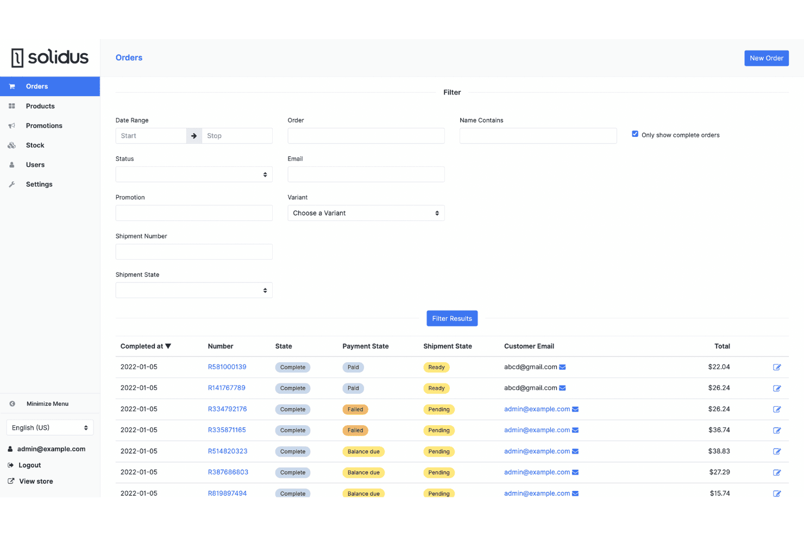Click the Shipment Number input field
The height and width of the screenshot is (536, 804).
[194, 251]
